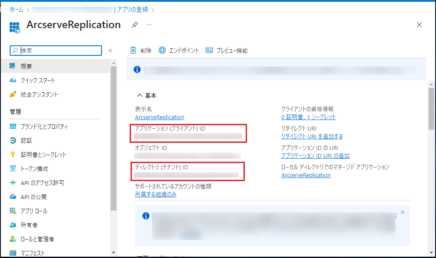Click the ブランド化とプロパティ icon
The height and width of the screenshot is (258, 436).
(13, 127)
